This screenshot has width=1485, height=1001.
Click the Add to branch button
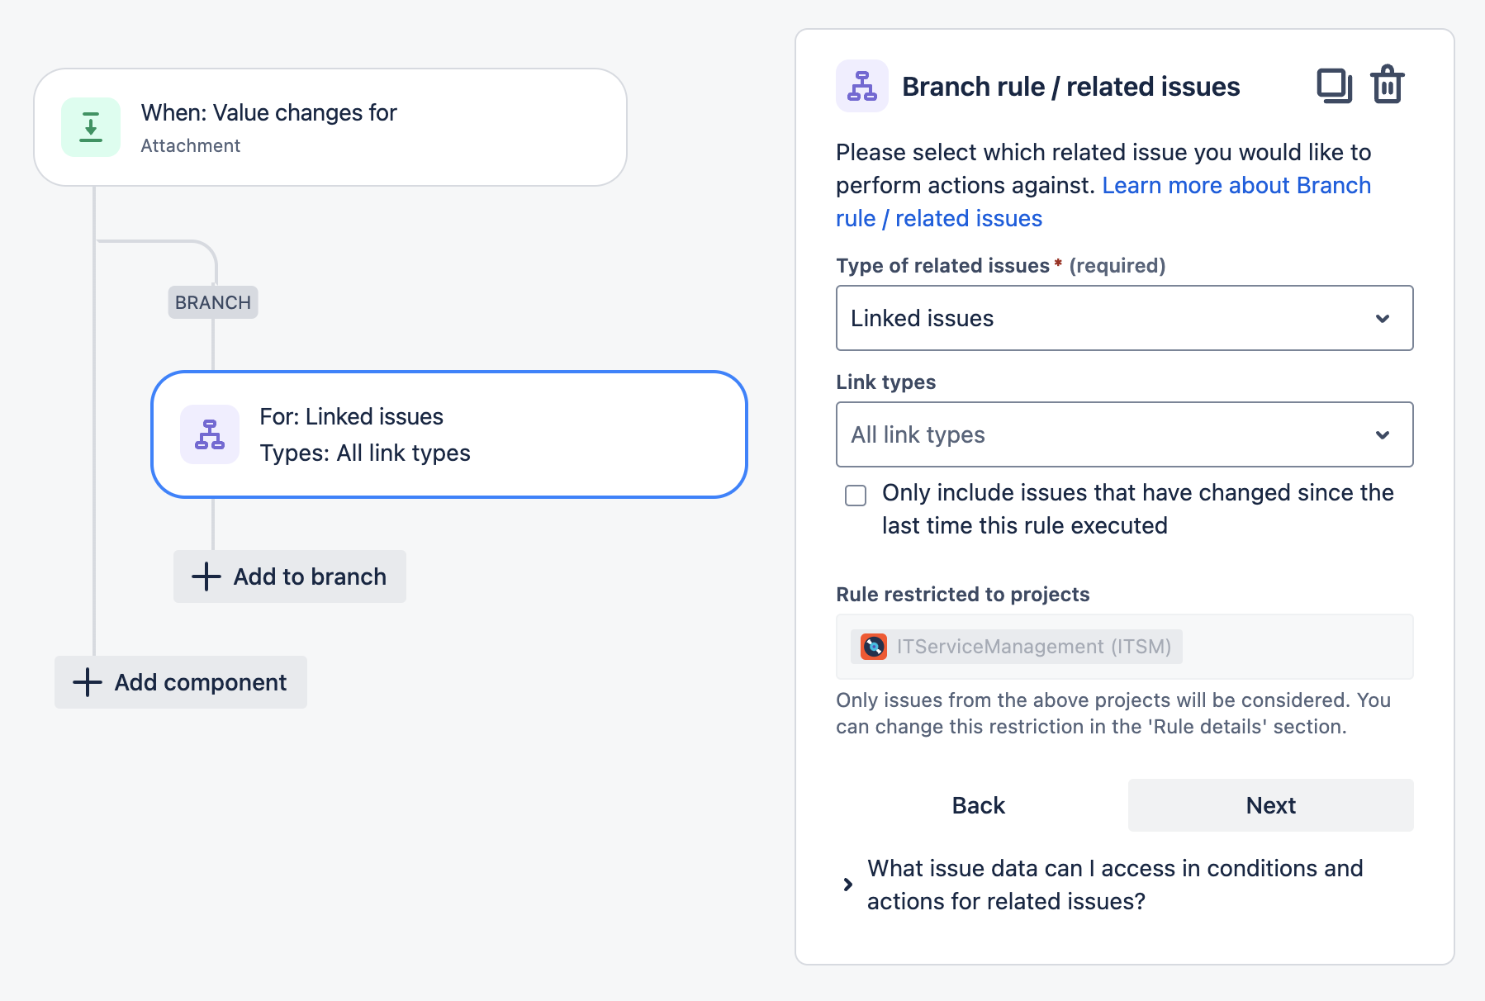point(290,576)
